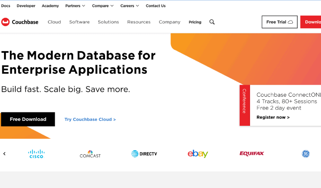The width and height of the screenshot is (321, 188).
Task: Open the Software navigation menu
Action: pyautogui.click(x=79, y=22)
